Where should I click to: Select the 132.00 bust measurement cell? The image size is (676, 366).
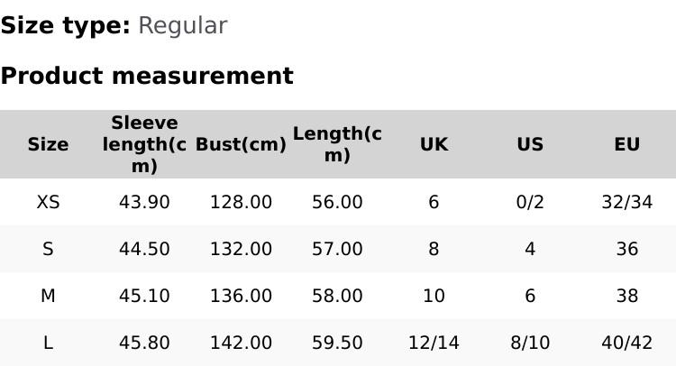[x=241, y=249]
